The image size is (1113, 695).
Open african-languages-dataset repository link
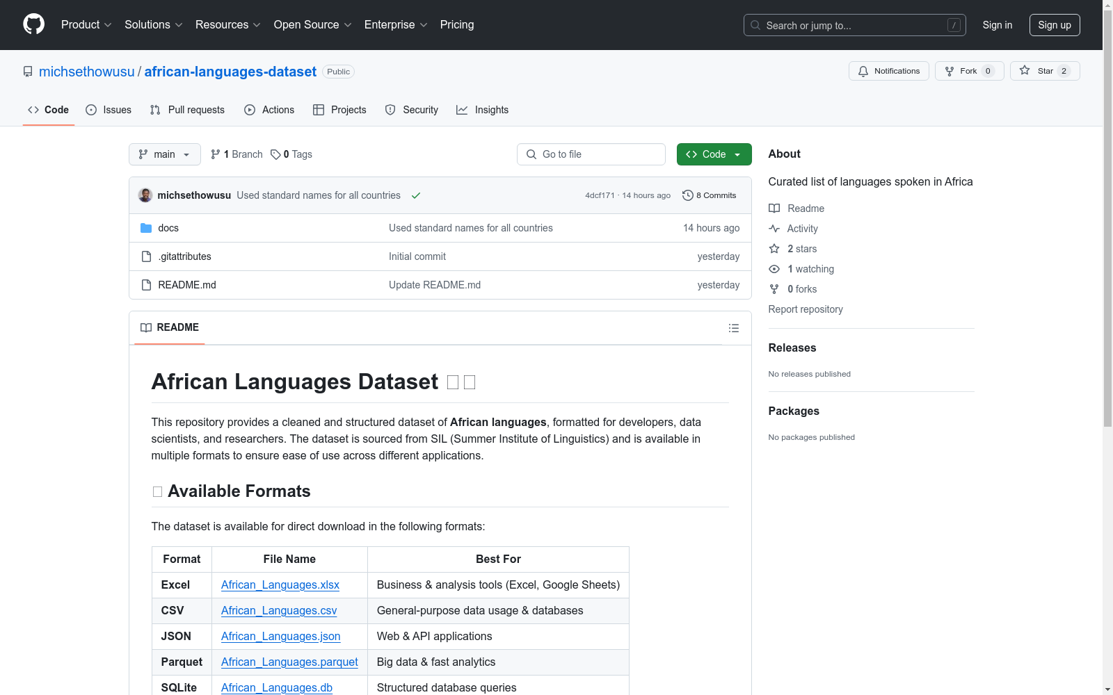click(230, 72)
